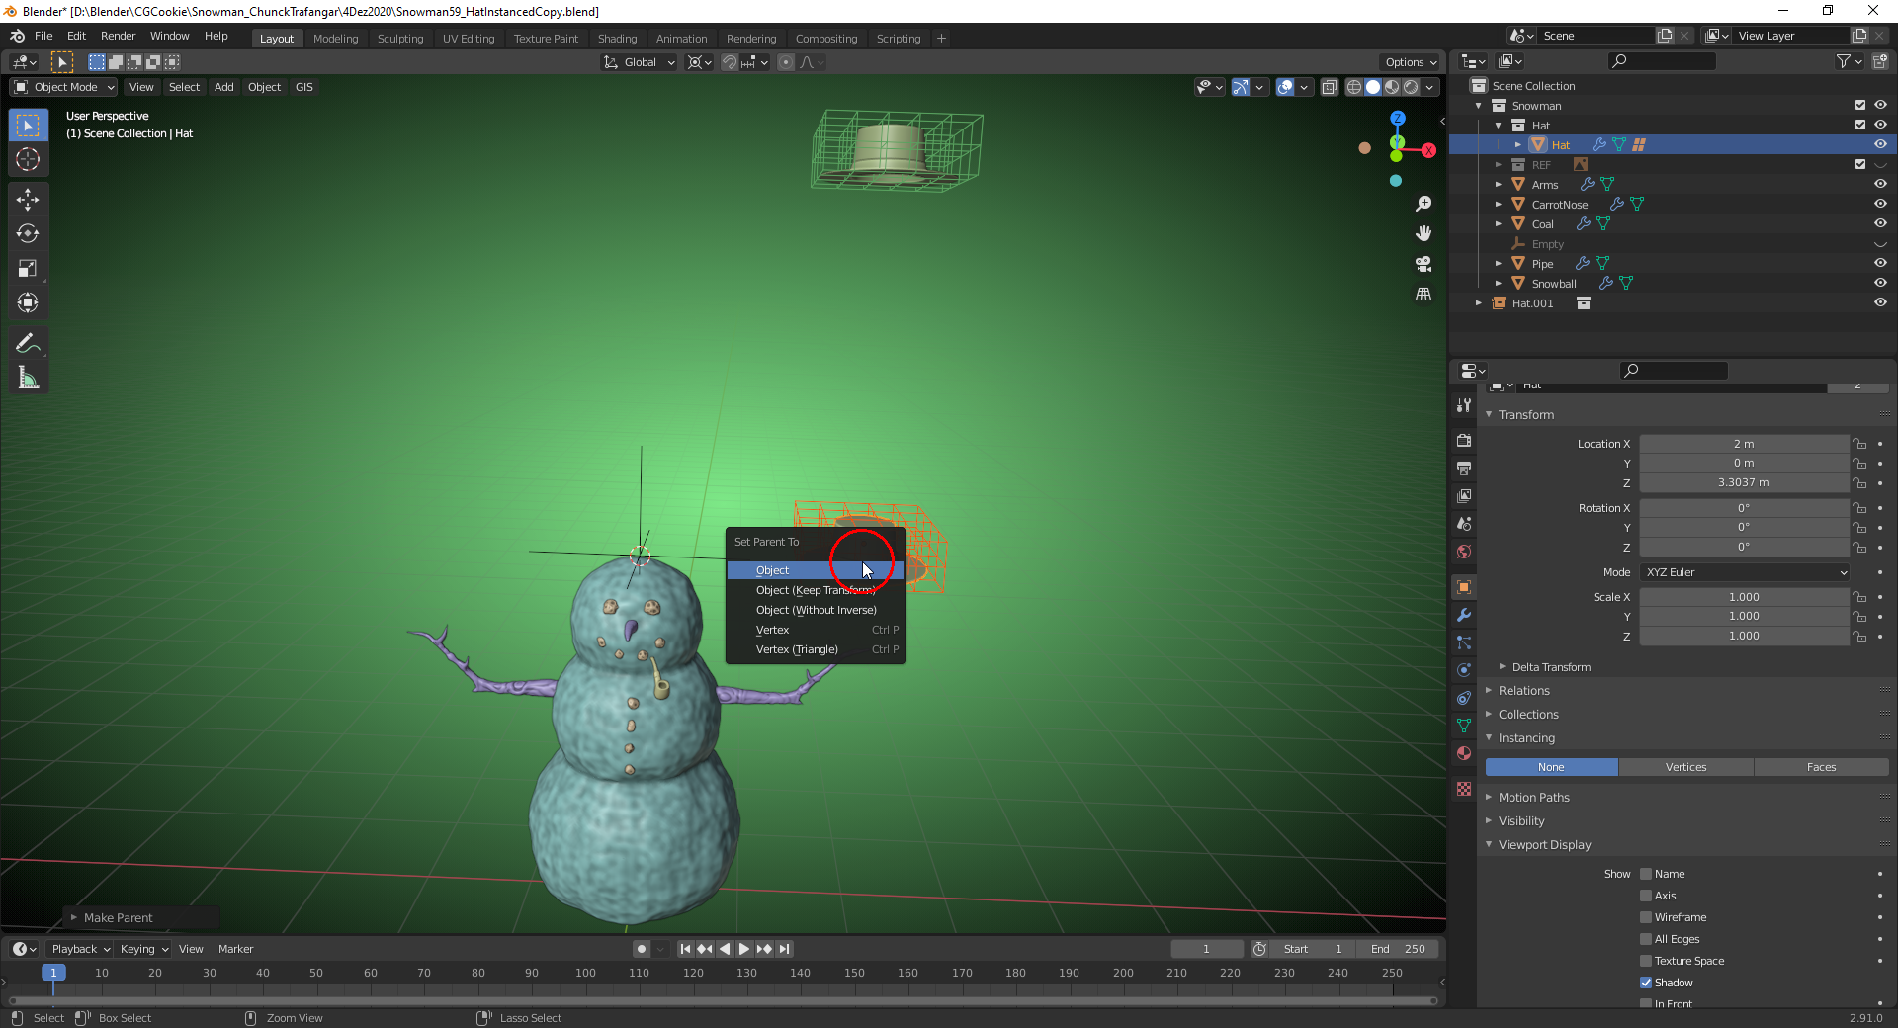
Task: Open the Modifier properties wrench tab
Action: 1464,615
